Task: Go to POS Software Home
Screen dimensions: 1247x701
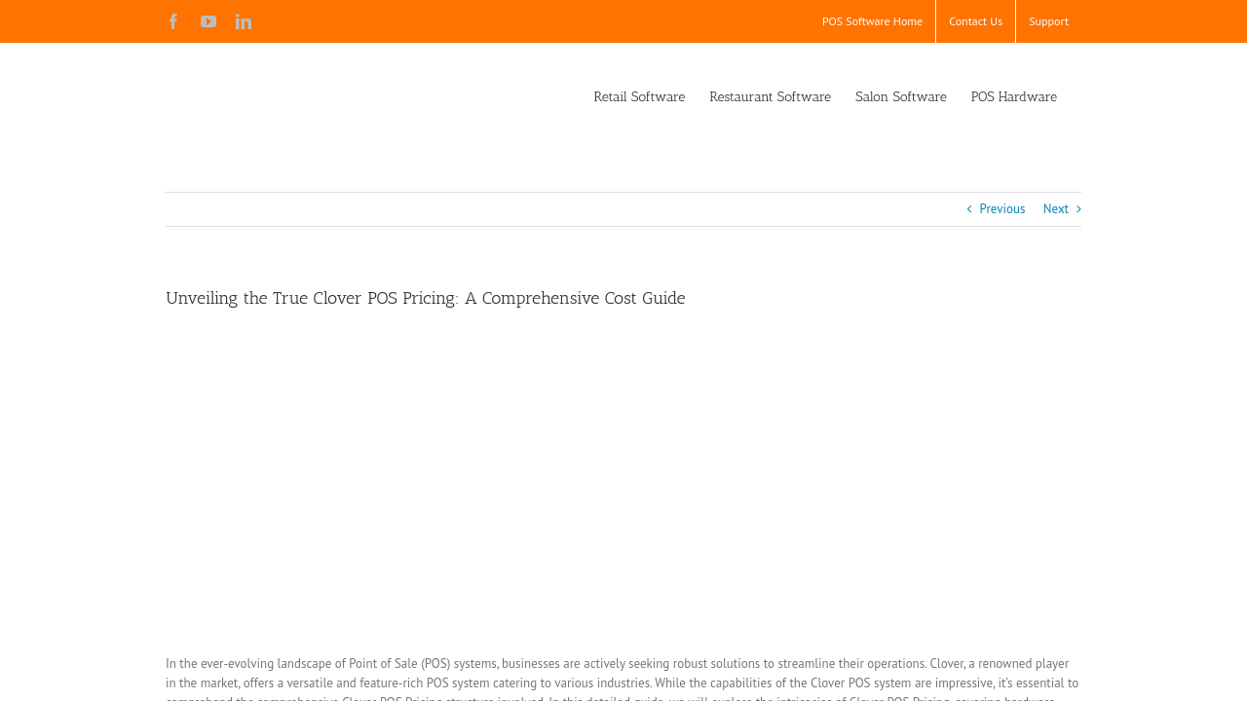Action: (872, 21)
